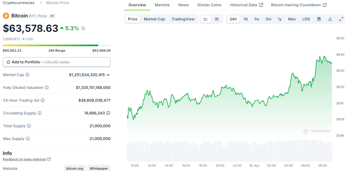
Task: Click the 24h Range progress bar
Action: click(x=56, y=45)
